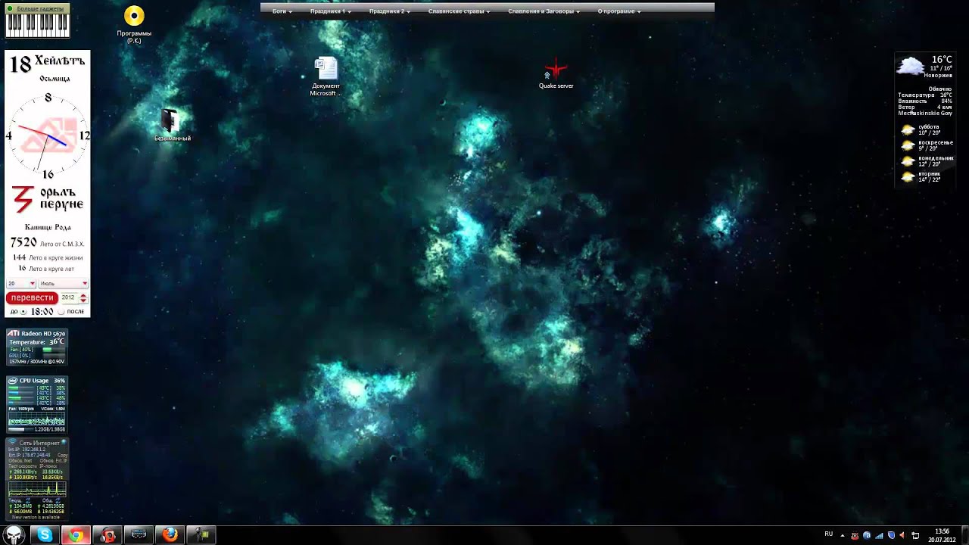Viewport: 969px width, 545px height.
Task: Open the last pinned taskbar app
Action: click(201, 535)
